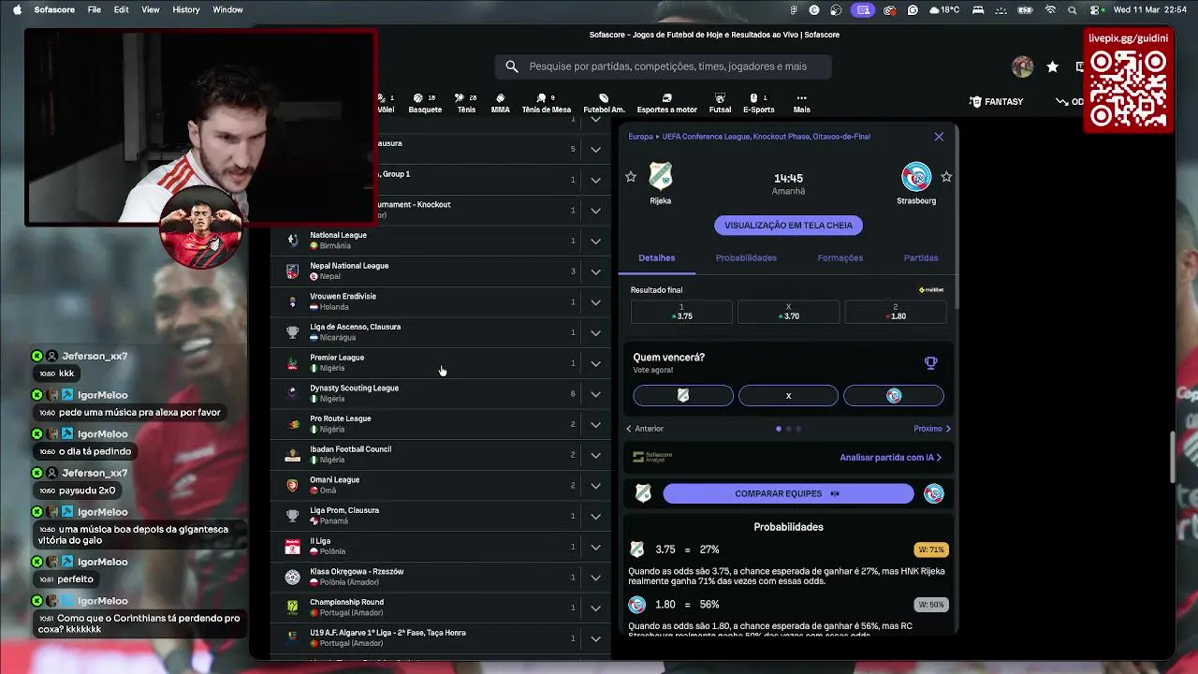
Task: Click Rijeka crest left of Comparar Equipes
Action: [x=643, y=493]
